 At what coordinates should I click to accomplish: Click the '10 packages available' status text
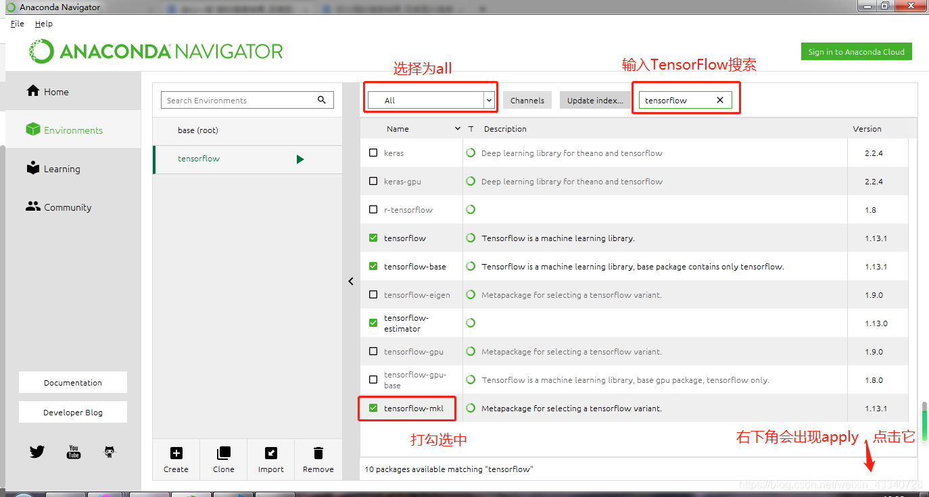pos(449,469)
